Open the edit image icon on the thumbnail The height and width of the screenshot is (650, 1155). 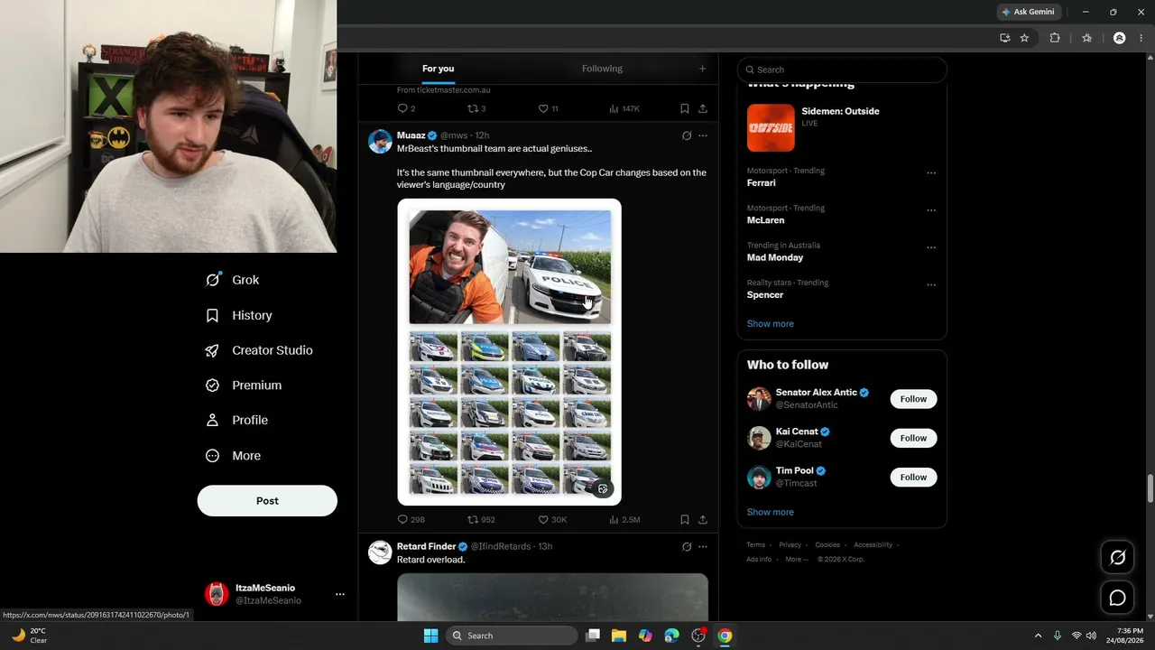click(603, 489)
